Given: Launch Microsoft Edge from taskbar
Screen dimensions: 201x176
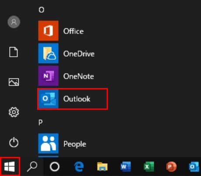Looking at the screenshot, I should (79, 167).
